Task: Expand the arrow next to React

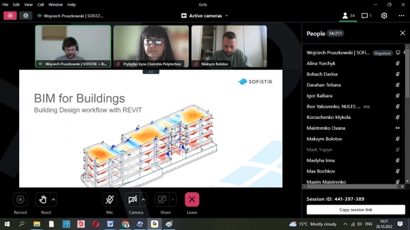Action: pyautogui.click(x=53, y=200)
